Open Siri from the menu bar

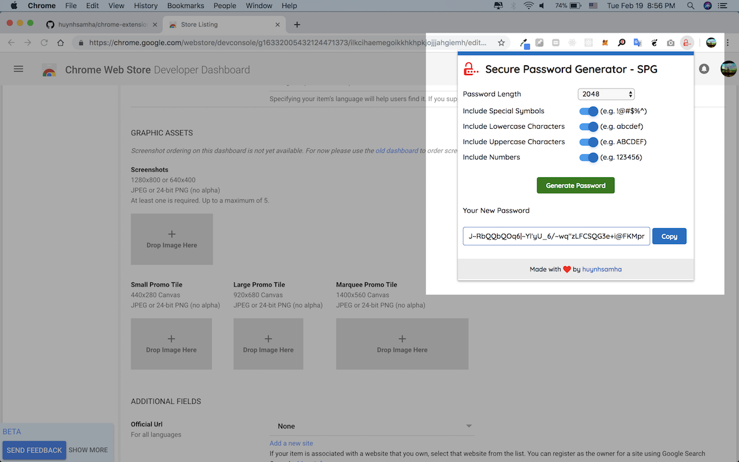[708, 6]
